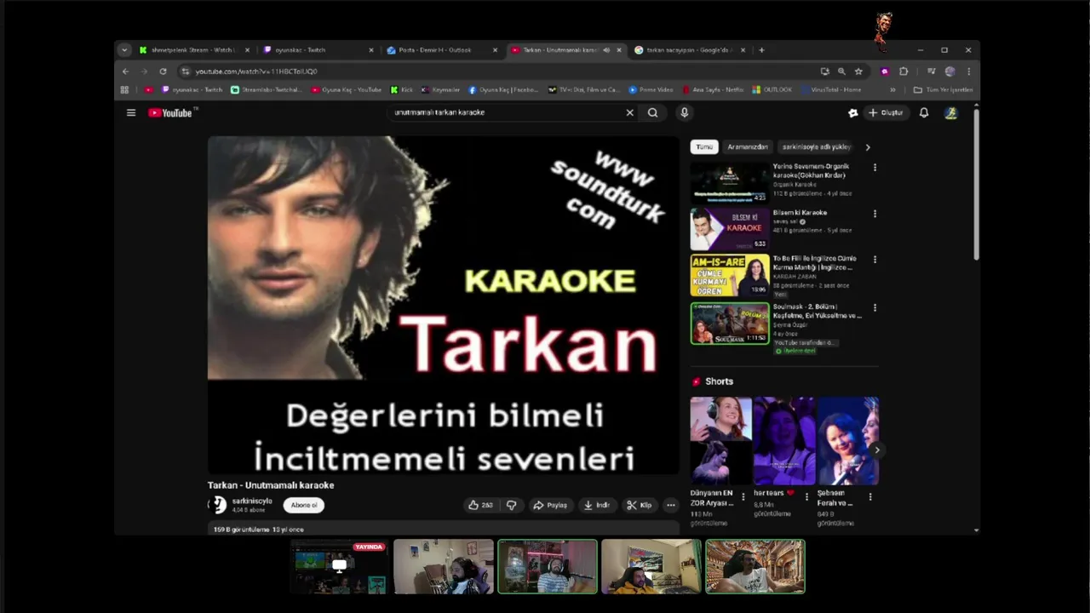
Task: Edit the unutmamalı tarkan karaoke search field
Action: (507, 112)
